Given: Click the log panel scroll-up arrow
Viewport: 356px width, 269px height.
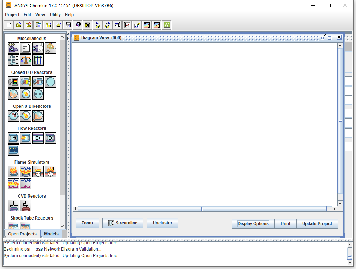Looking at the screenshot, I should (x=350, y=245).
